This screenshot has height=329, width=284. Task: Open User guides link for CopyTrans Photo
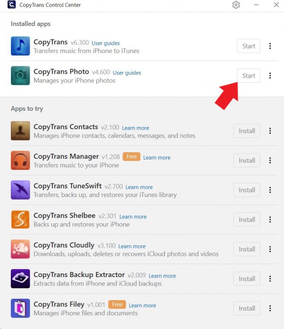click(x=127, y=73)
